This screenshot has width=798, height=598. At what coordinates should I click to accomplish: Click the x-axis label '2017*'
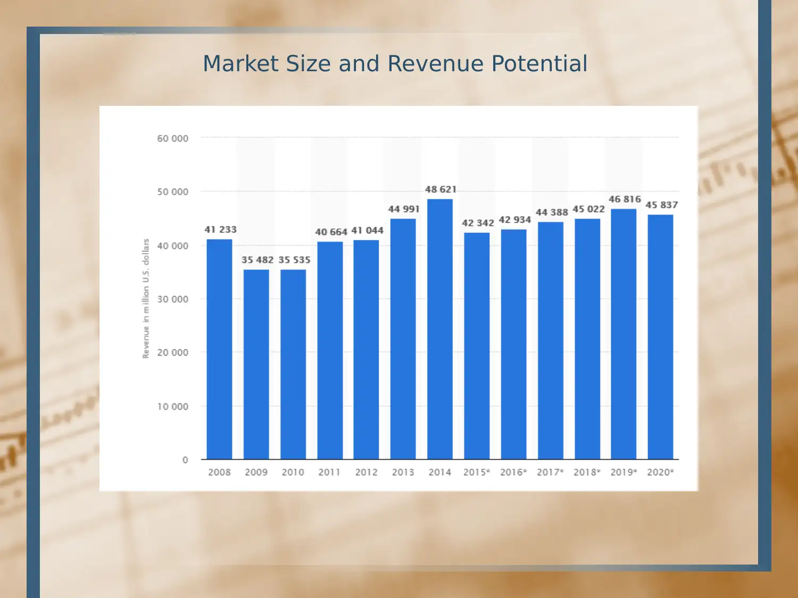[550, 472]
